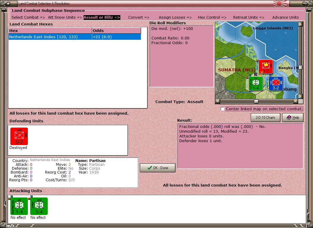Click the Help book icon

point(289,118)
